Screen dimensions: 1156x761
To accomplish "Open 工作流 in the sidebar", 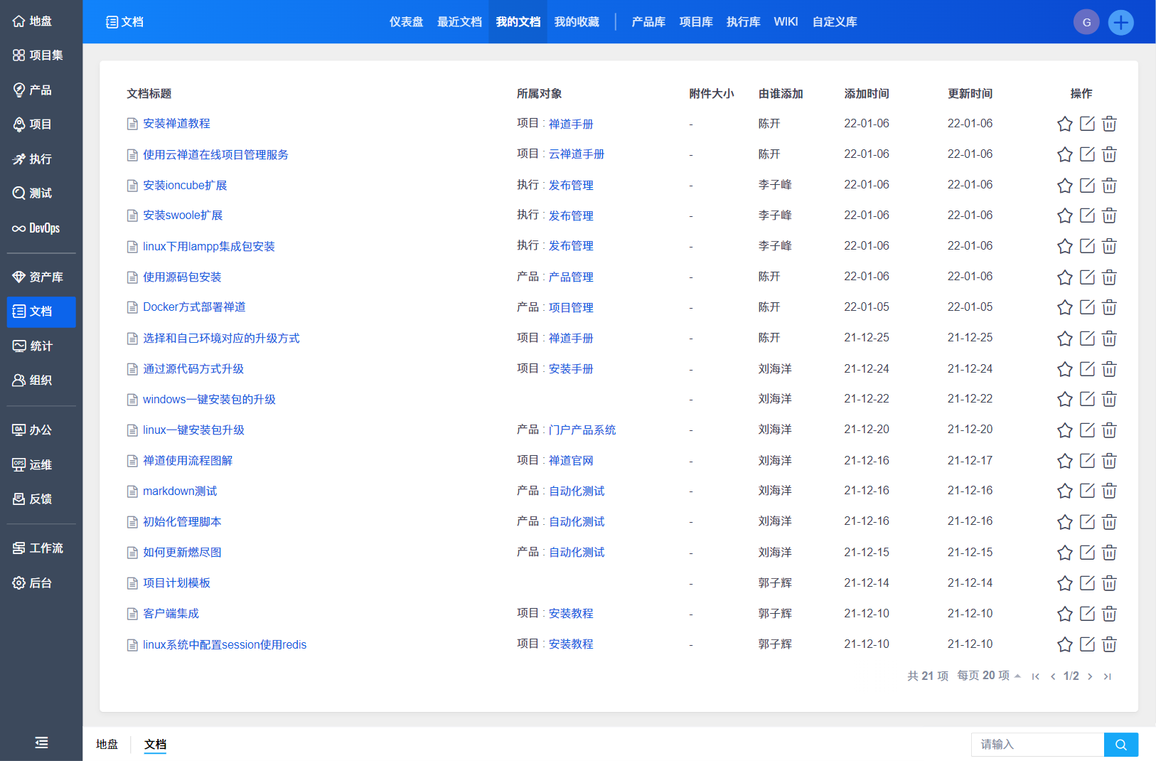I will pyautogui.click(x=38, y=548).
